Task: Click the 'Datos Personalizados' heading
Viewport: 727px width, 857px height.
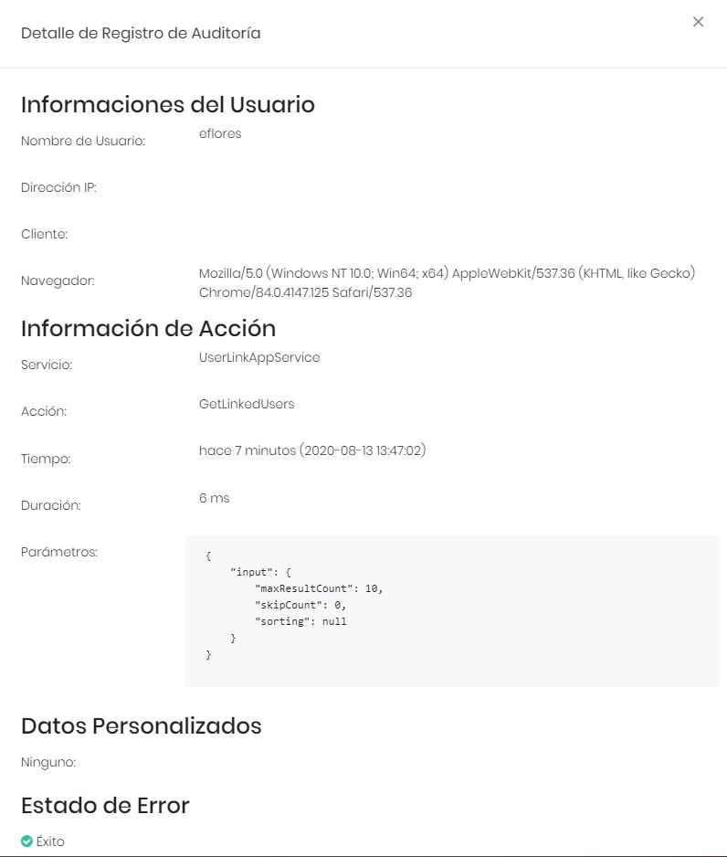Action: pos(142,726)
